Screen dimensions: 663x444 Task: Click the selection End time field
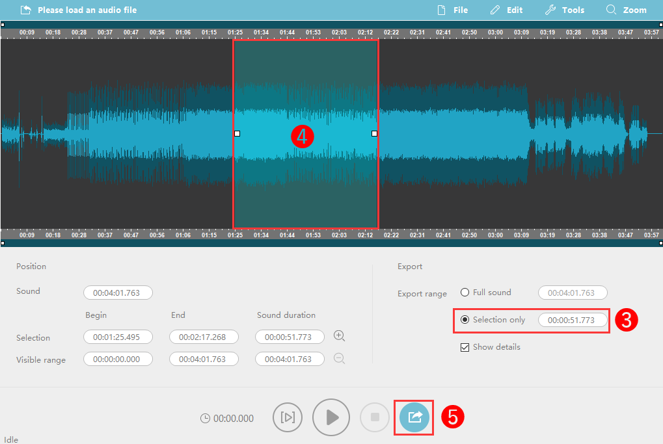(204, 337)
